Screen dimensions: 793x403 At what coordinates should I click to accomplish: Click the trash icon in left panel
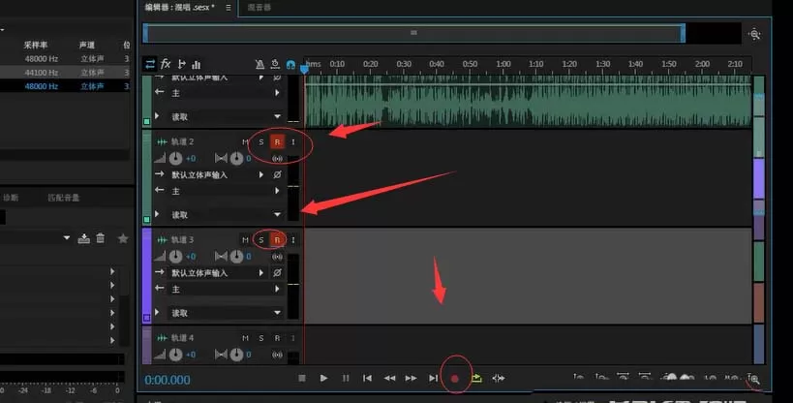[x=101, y=238]
